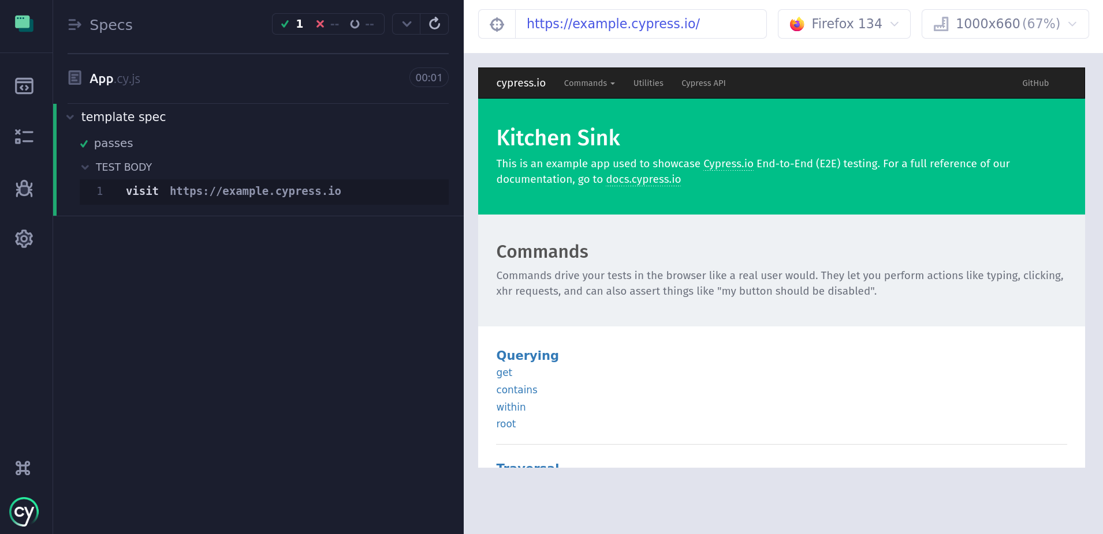Click the file icon next to App.cy.js
Image resolution: width=1103 pixels, height=534 pixels.
[x=74, y=77]
